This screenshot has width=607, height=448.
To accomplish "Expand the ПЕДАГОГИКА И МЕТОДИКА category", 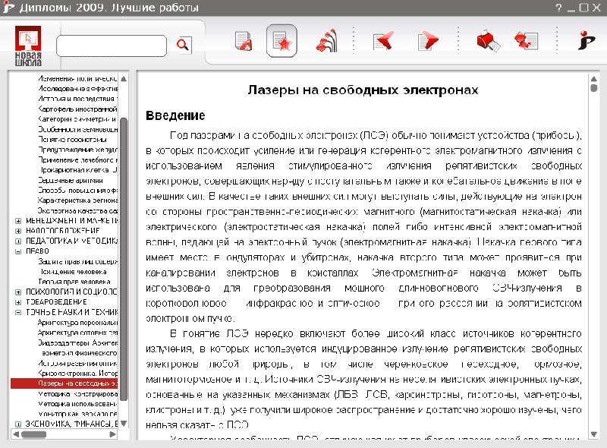I will point(17,241).
